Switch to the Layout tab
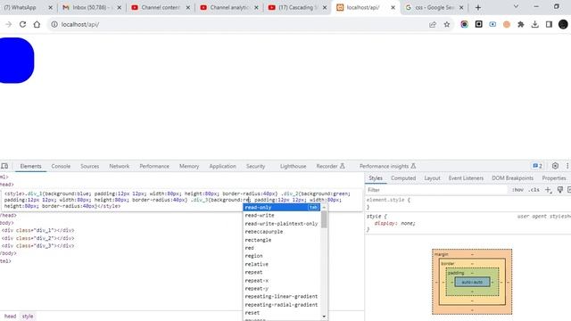Viewport: 571px width, 321px height. [x=432, y=178]
